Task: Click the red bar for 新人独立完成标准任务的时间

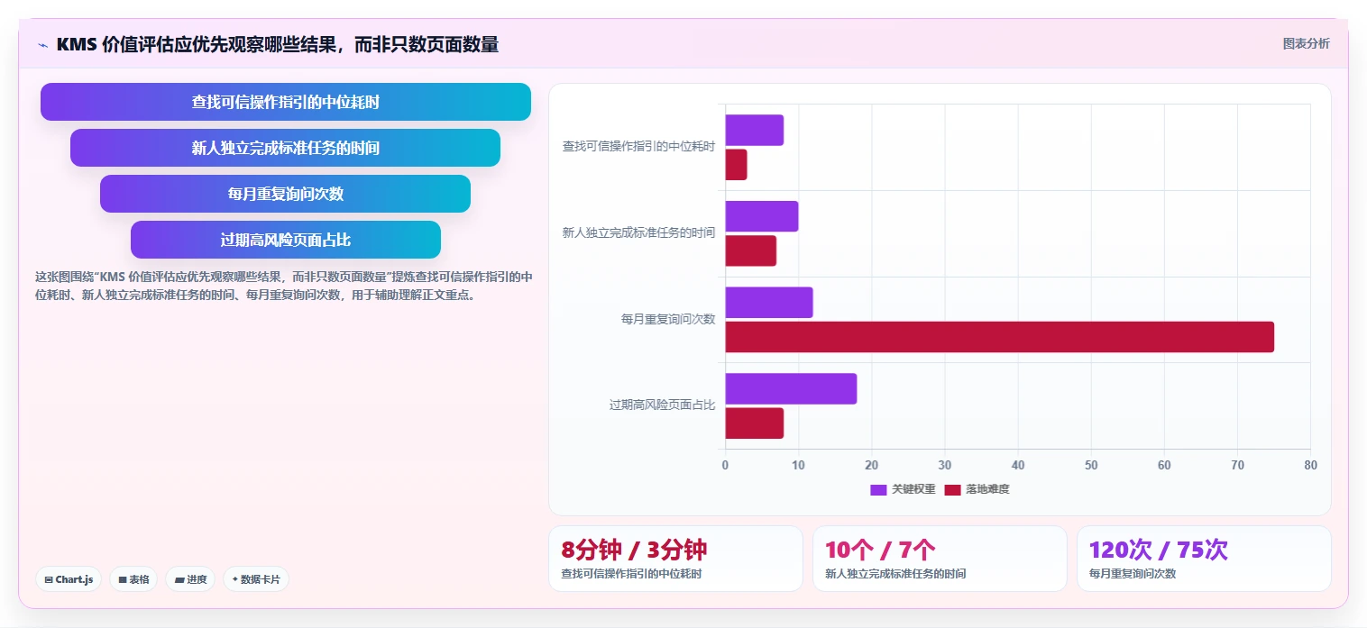Action: point(751,250)
